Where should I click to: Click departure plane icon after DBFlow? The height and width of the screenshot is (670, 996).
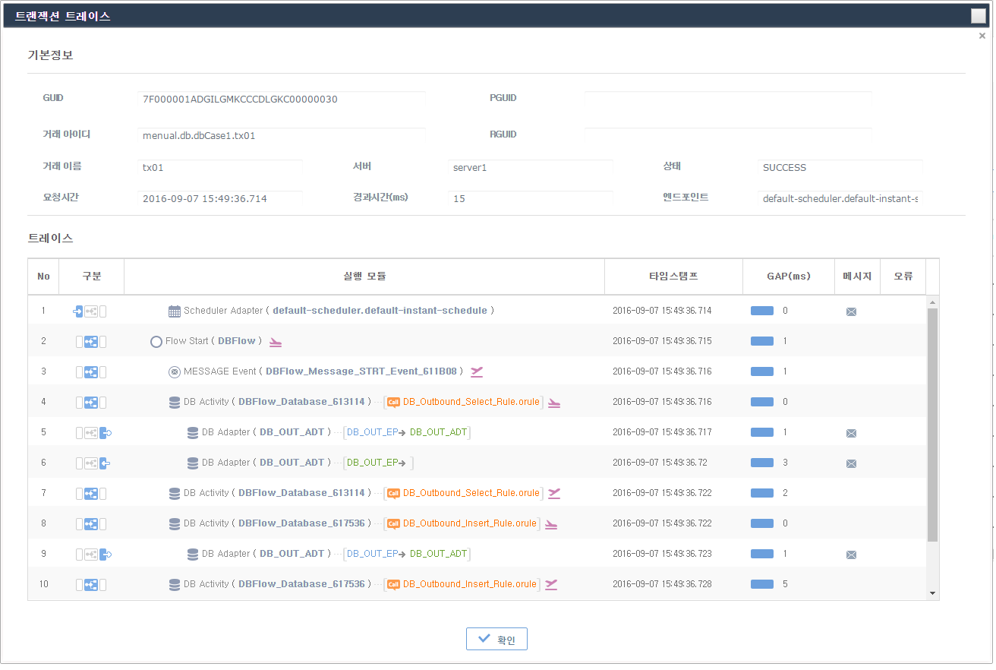click(276, 342)
